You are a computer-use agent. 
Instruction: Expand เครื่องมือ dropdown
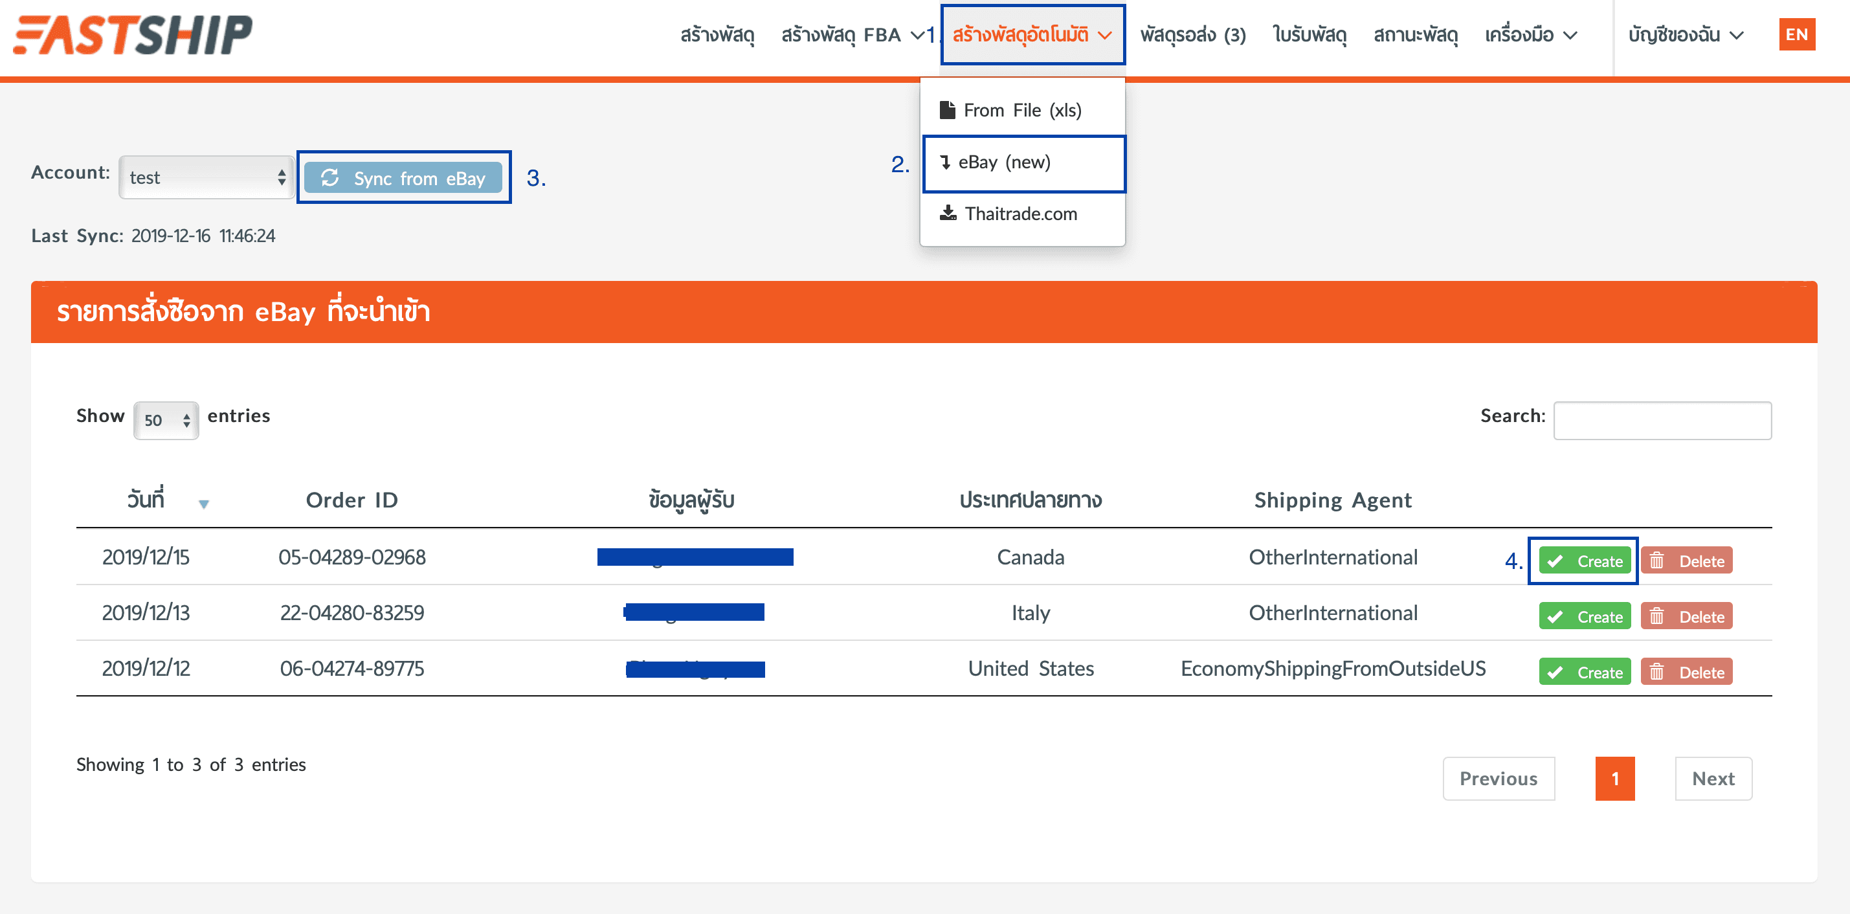click(1530, 34)
